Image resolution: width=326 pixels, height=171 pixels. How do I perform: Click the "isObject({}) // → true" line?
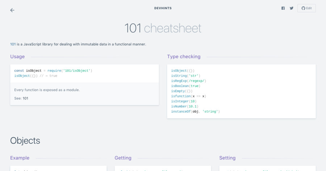(36, 76)
